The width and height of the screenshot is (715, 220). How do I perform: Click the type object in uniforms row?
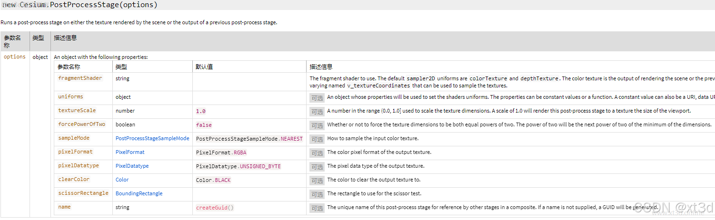click(x=123, y=97)
